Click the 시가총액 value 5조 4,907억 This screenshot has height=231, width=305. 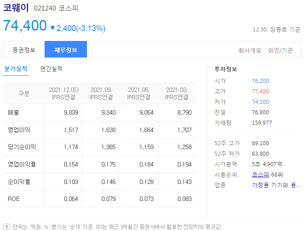pyautogui.click(x=267, y=164)
